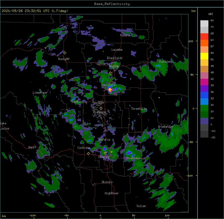
Task: Select the HighRiver city label
Action: [112, 193]
